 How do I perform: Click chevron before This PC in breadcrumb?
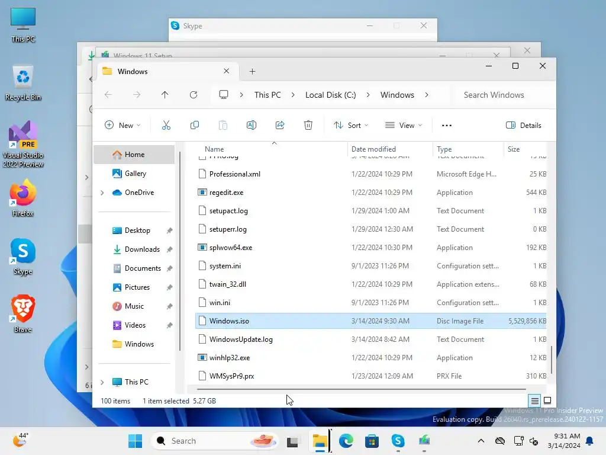(x=241, y=95)
